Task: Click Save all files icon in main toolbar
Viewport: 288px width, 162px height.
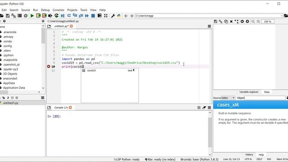Action: (13, 16)
